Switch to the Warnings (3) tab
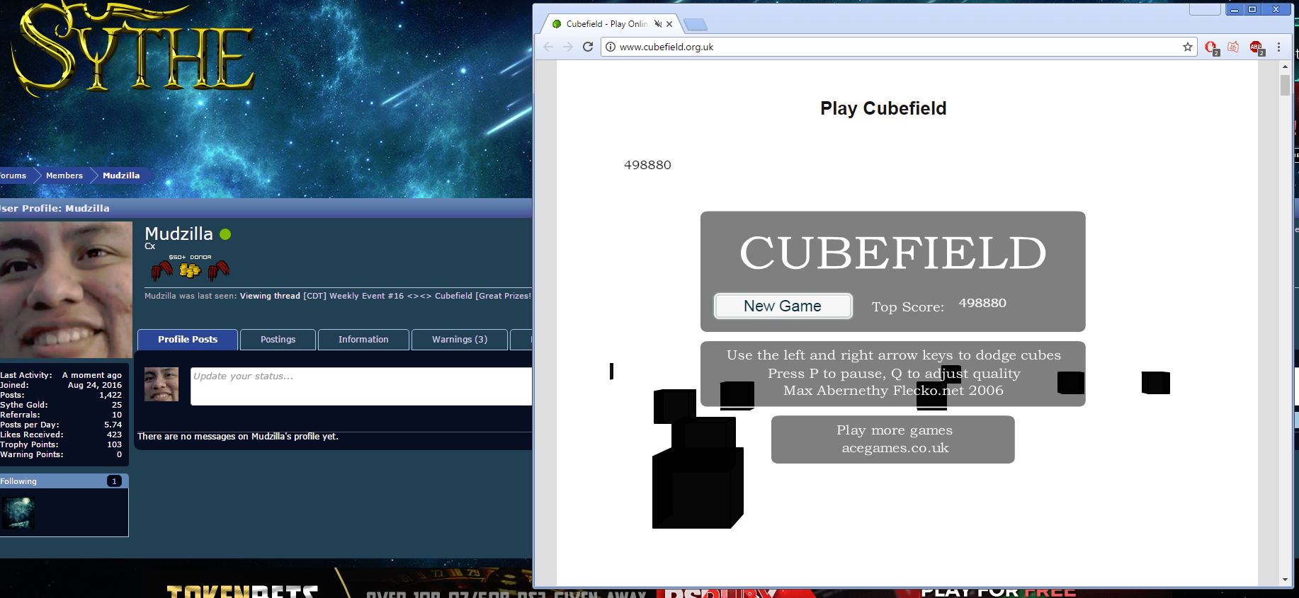The height and width of the screenshot is (598, 1299). 460,340
